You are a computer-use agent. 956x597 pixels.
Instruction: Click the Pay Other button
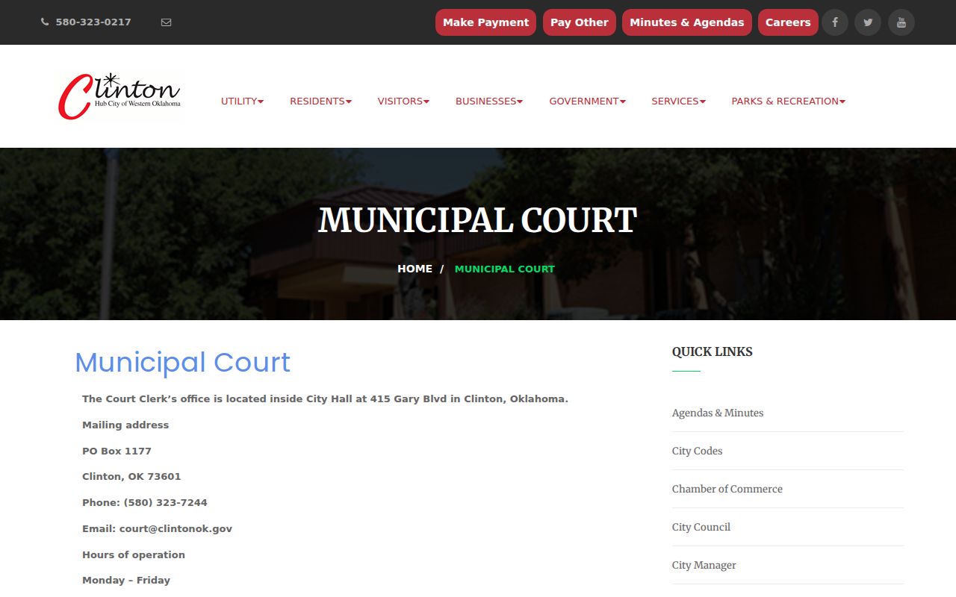[580, 22]
